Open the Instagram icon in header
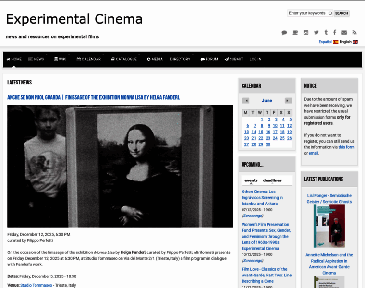Image resolution: width=365 pixels, height=288 pixels. pyautogui.click(x=306, y=32)
